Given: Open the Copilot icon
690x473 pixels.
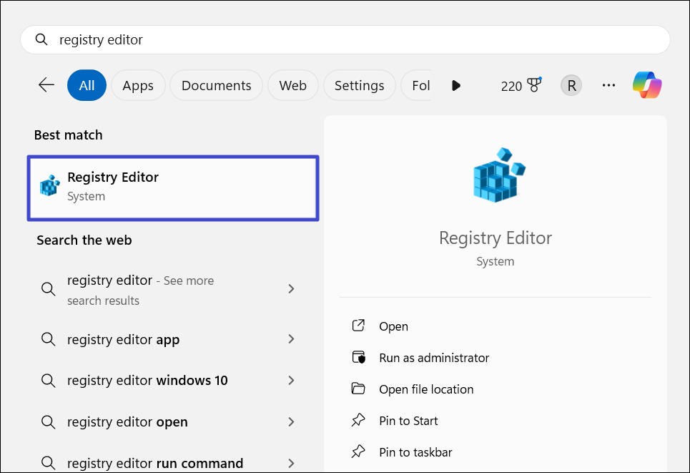Looking at the screenshot, I should [646, 85].
